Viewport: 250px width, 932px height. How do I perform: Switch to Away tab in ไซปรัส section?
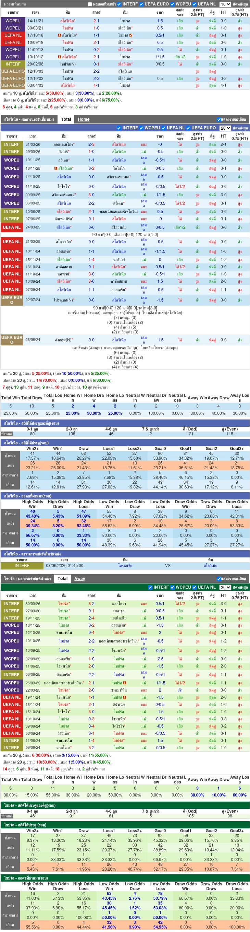79,579
